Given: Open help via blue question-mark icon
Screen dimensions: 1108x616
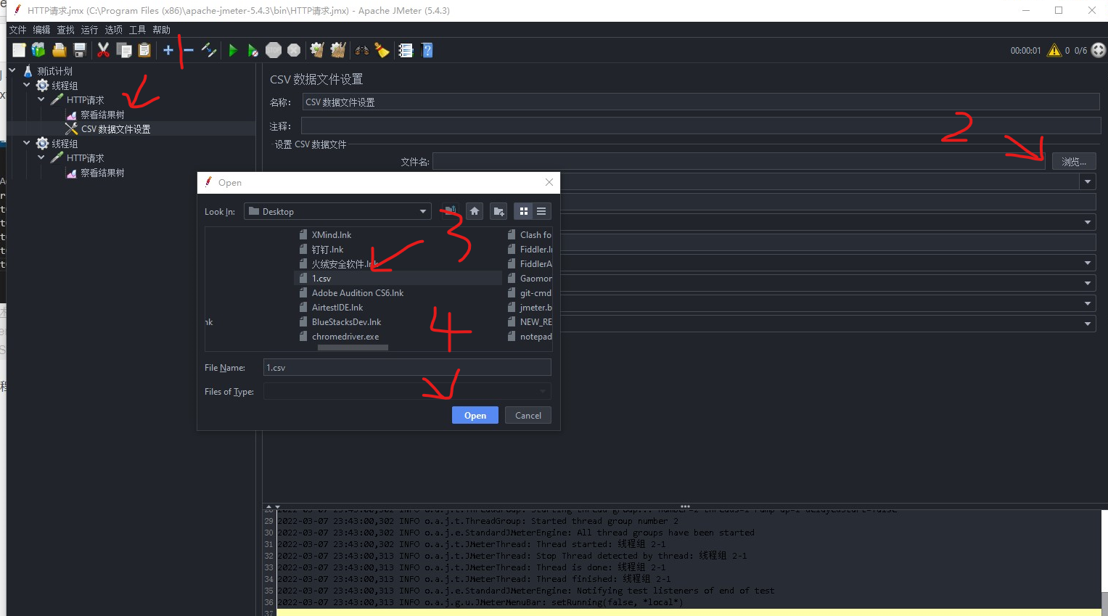Looking at the screenshot, I should pyautogui.click(x=427, y=50).
